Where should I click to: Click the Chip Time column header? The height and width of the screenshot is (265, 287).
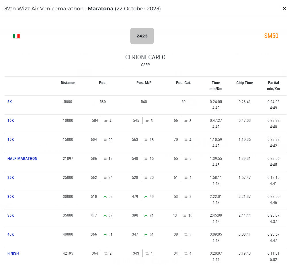(x=244, y=83)
